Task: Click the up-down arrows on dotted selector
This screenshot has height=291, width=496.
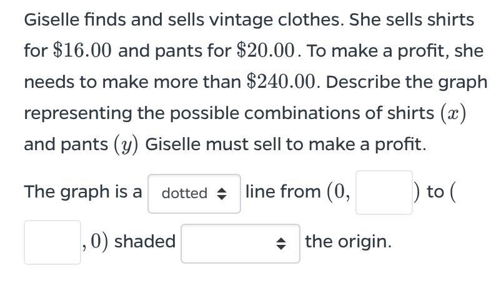Action: point(222,193)
